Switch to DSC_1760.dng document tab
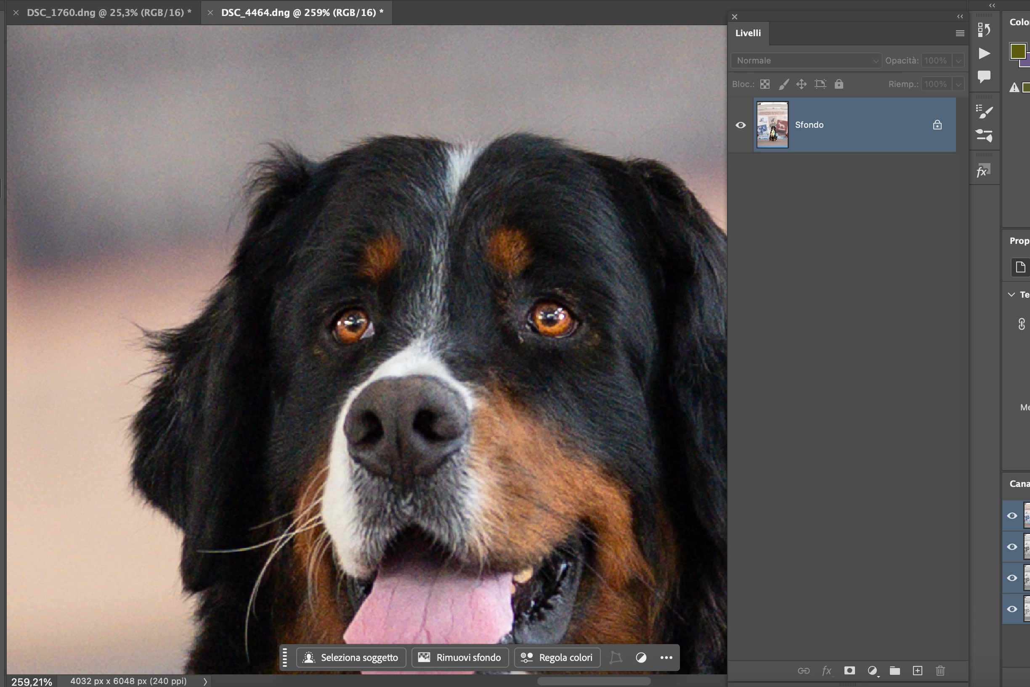The width and height of the screenshot is (1030, 687). [x=105, y=13]
